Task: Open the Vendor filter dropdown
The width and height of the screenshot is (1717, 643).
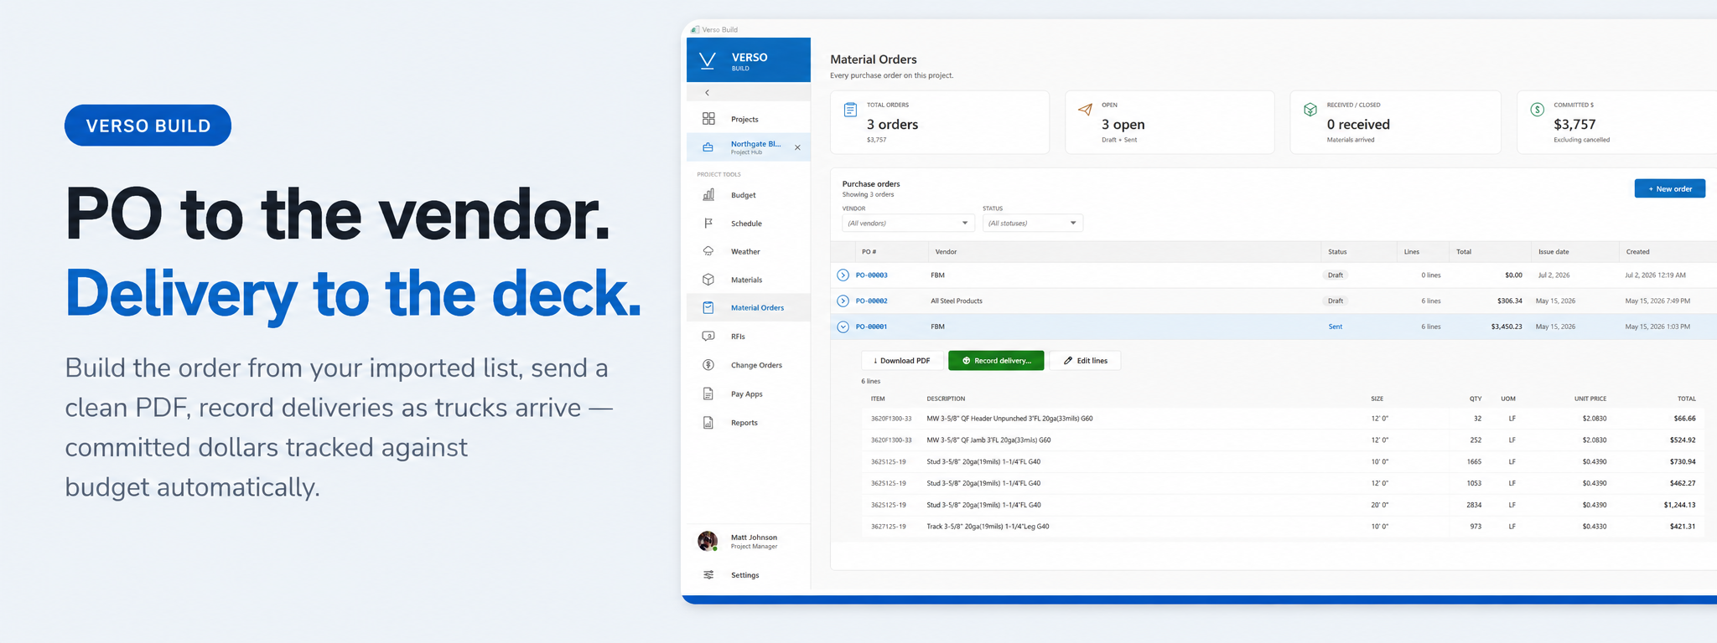Action: (908, 223)
